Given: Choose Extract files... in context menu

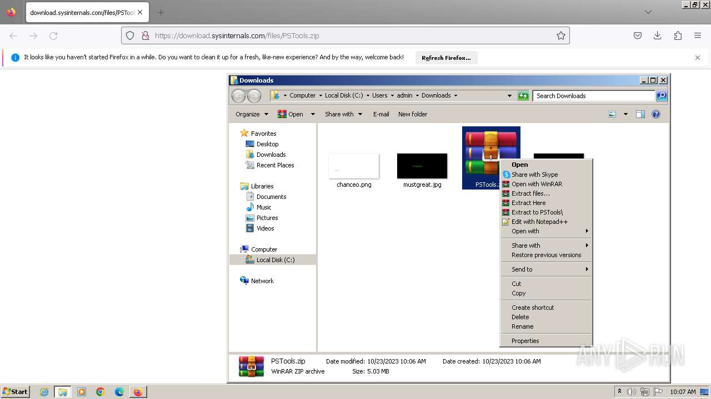Looking at the screenshot, I should (x=546, y=193).
